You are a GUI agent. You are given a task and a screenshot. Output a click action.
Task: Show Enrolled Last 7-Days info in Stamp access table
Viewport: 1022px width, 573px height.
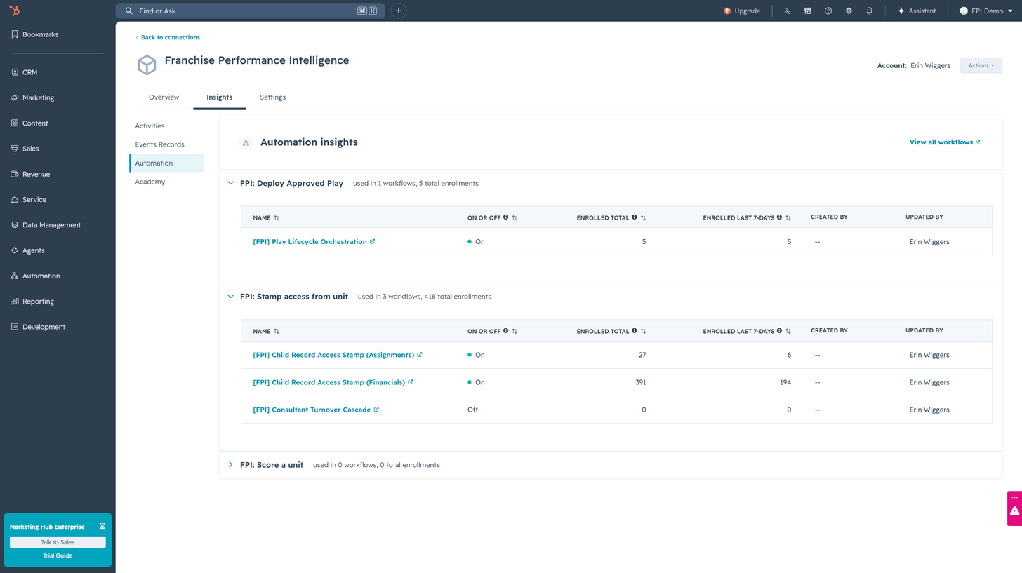click(x=780, y=330)
